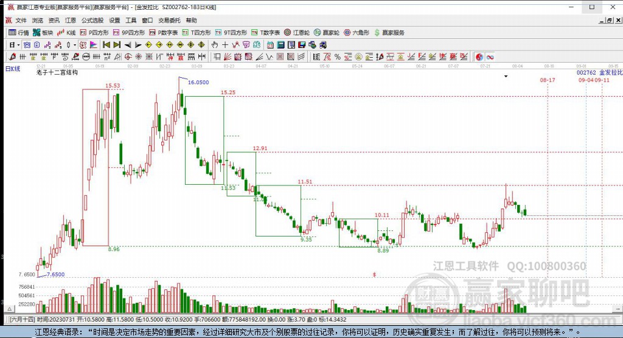
Task: Click the last yellow diamond vertical-arrows icon
Action: [x=201, y=45]
